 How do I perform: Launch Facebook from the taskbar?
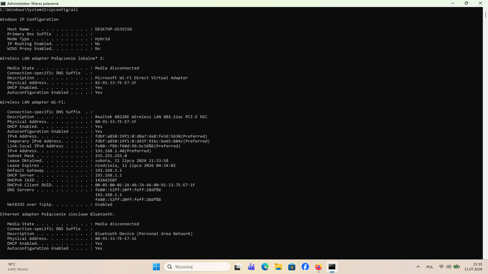305,267
